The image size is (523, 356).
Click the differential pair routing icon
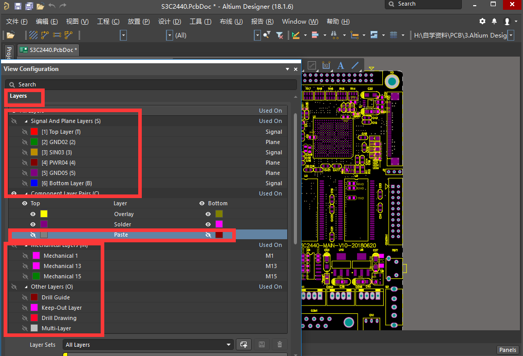(57, 35)
